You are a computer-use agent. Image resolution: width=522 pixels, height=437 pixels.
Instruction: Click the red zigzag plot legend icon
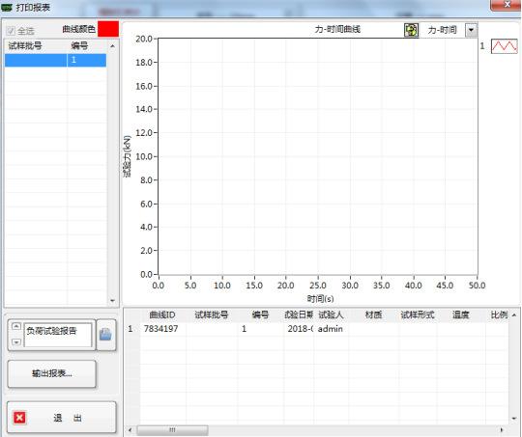[505, 46]
